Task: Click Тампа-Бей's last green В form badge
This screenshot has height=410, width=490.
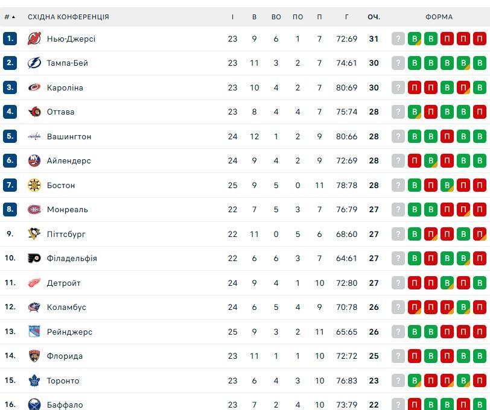Action: (x=479, y=63)
